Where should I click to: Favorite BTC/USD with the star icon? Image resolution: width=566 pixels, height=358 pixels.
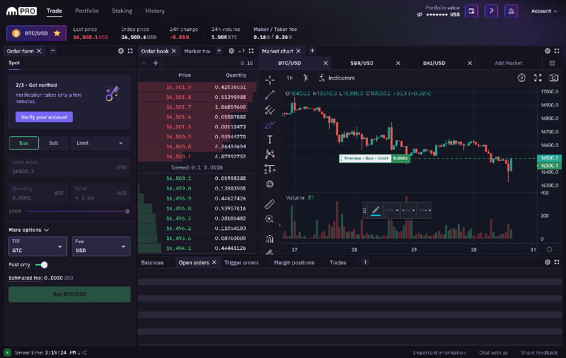pyautogui.click(x=57, y=33)
